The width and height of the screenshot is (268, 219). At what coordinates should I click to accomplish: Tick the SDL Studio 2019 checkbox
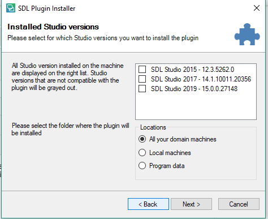[142, 88]
